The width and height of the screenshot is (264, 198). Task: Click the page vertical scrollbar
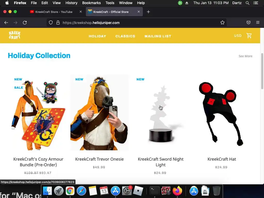[262, 71]
